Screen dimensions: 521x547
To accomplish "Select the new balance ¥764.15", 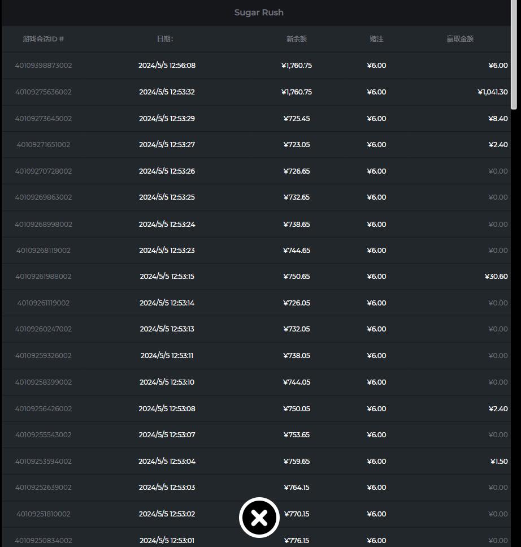I will point(297,488).
